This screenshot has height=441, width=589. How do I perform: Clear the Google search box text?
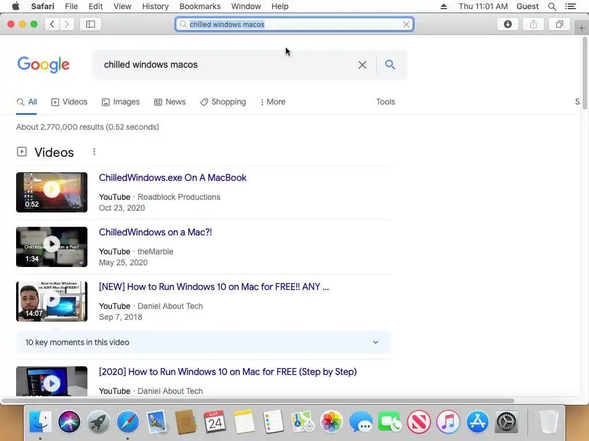[x=362, y=65]
